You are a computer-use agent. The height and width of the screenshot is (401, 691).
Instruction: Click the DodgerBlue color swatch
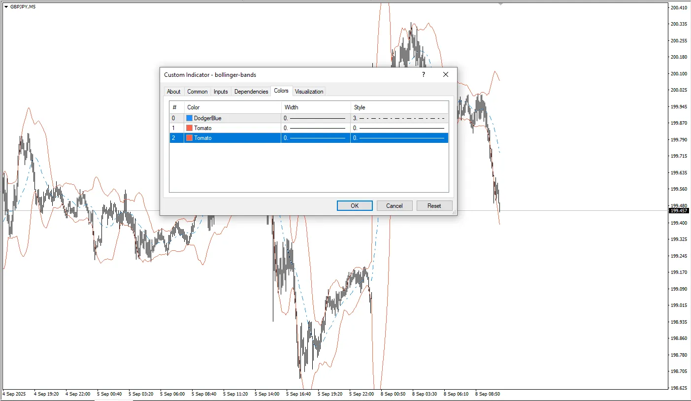[x=190, y=118]
